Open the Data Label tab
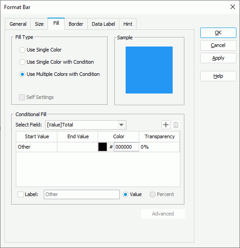 click(x=104, y=24)
